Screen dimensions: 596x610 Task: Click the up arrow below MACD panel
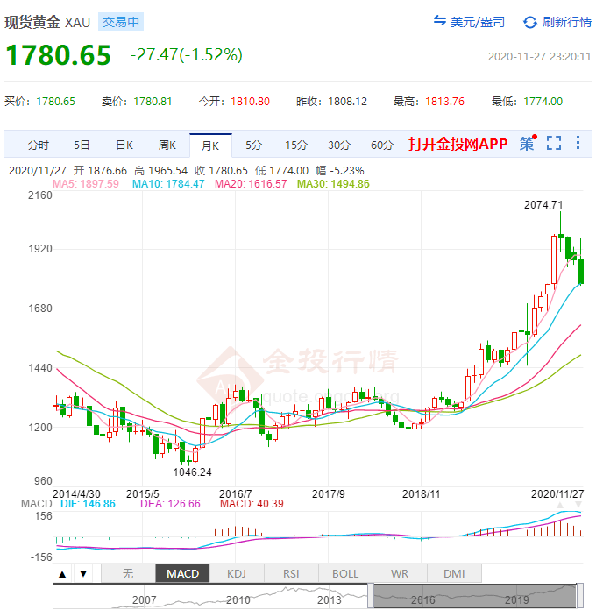pyautogui.click(x=64, y=574)
